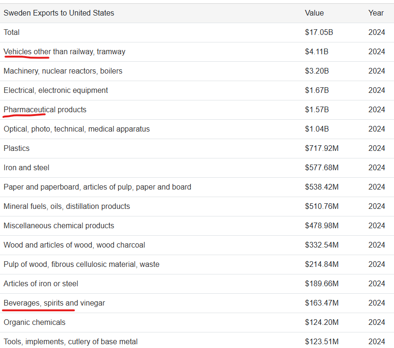Click 'Miscellaneous chemical products' label
The image size is (394, 348).
point(59,225)
